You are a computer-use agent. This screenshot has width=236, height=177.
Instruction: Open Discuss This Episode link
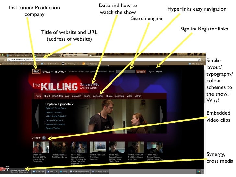pyautogui.click(x=55, y=124)
